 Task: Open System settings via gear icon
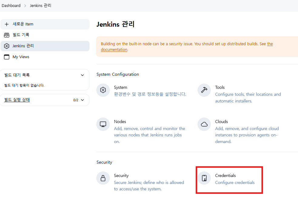(x=103, y=90)
